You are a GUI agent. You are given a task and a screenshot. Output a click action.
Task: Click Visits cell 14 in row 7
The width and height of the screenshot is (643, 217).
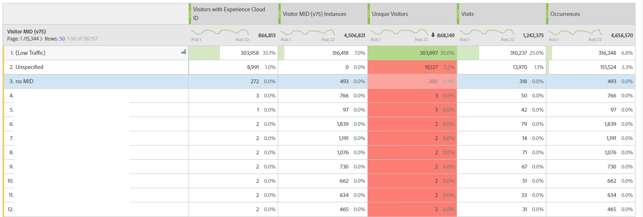502,138
